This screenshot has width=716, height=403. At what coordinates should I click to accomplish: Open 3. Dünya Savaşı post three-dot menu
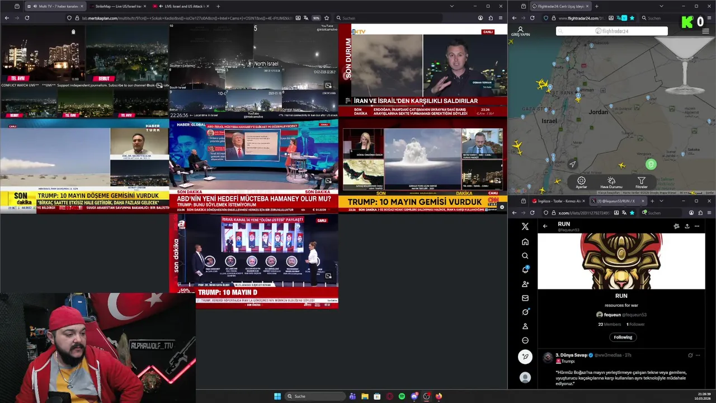[698, 355]
